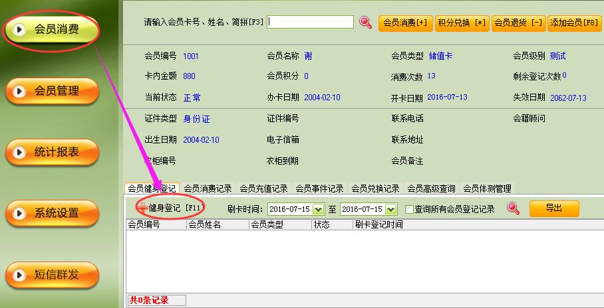The width and height of the screenshot is (604, 308).
Task: Click the 会员消费[+] button
Action: click(406, 23)
